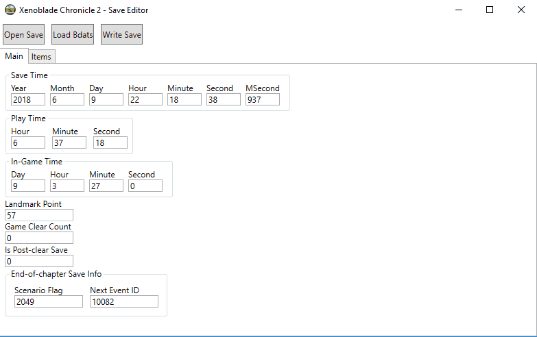Click the MSecond label
Screen dimensions: 537x337
pos(263,88)
